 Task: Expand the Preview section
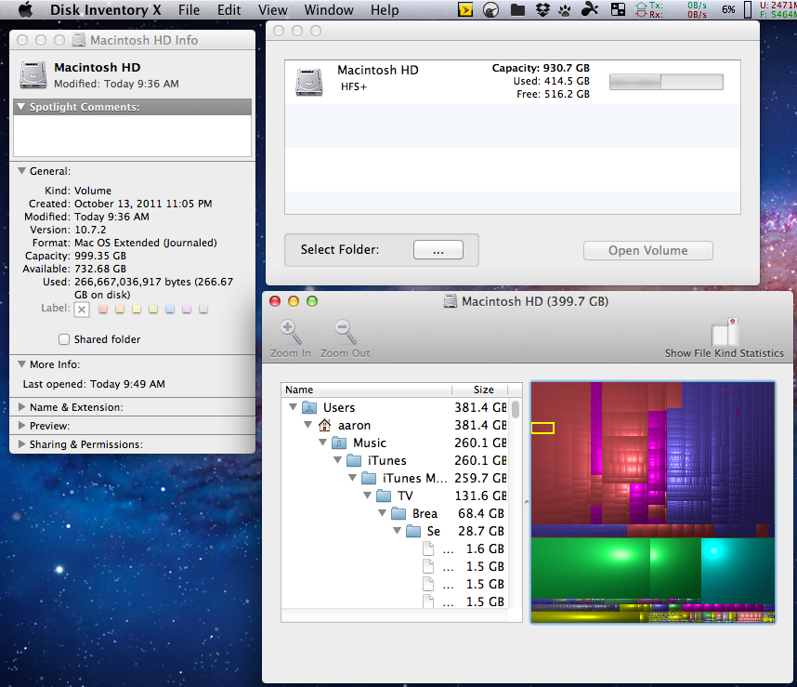click(x=21, y=425)
